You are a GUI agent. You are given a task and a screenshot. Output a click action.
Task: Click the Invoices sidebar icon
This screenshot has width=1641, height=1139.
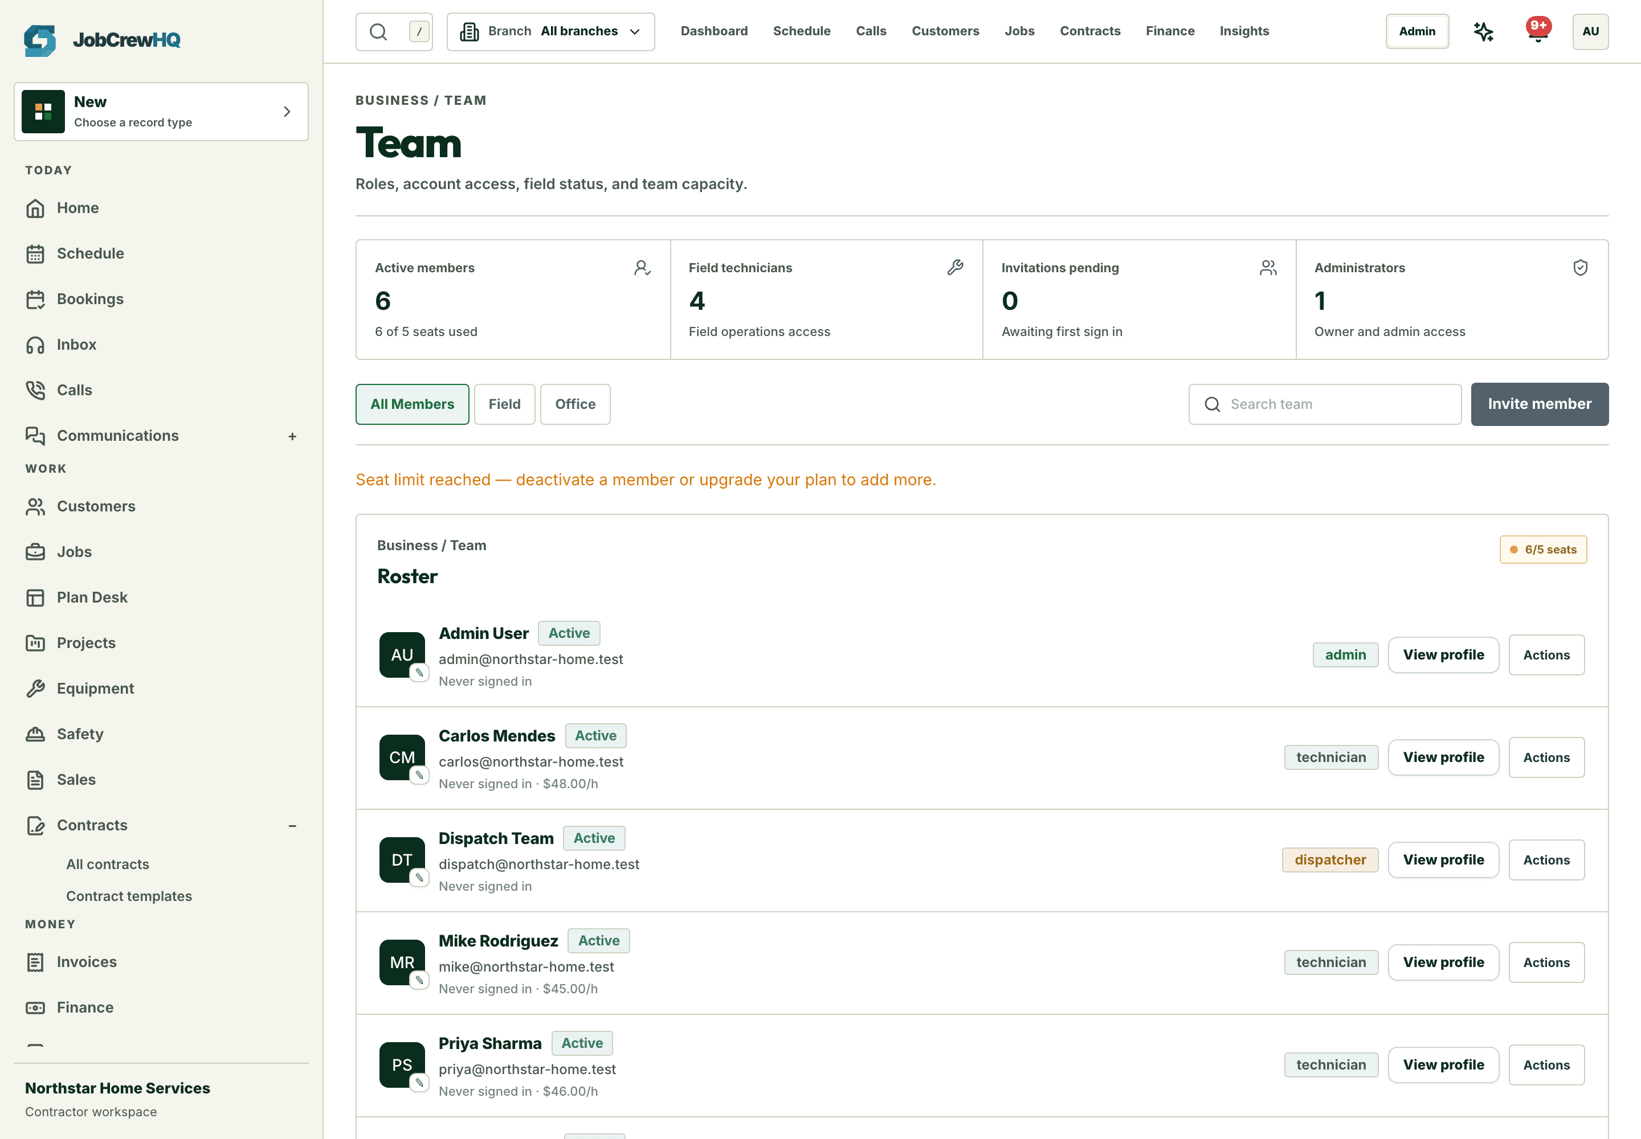35,962
